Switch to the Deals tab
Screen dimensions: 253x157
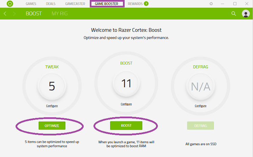coord(51,4)
